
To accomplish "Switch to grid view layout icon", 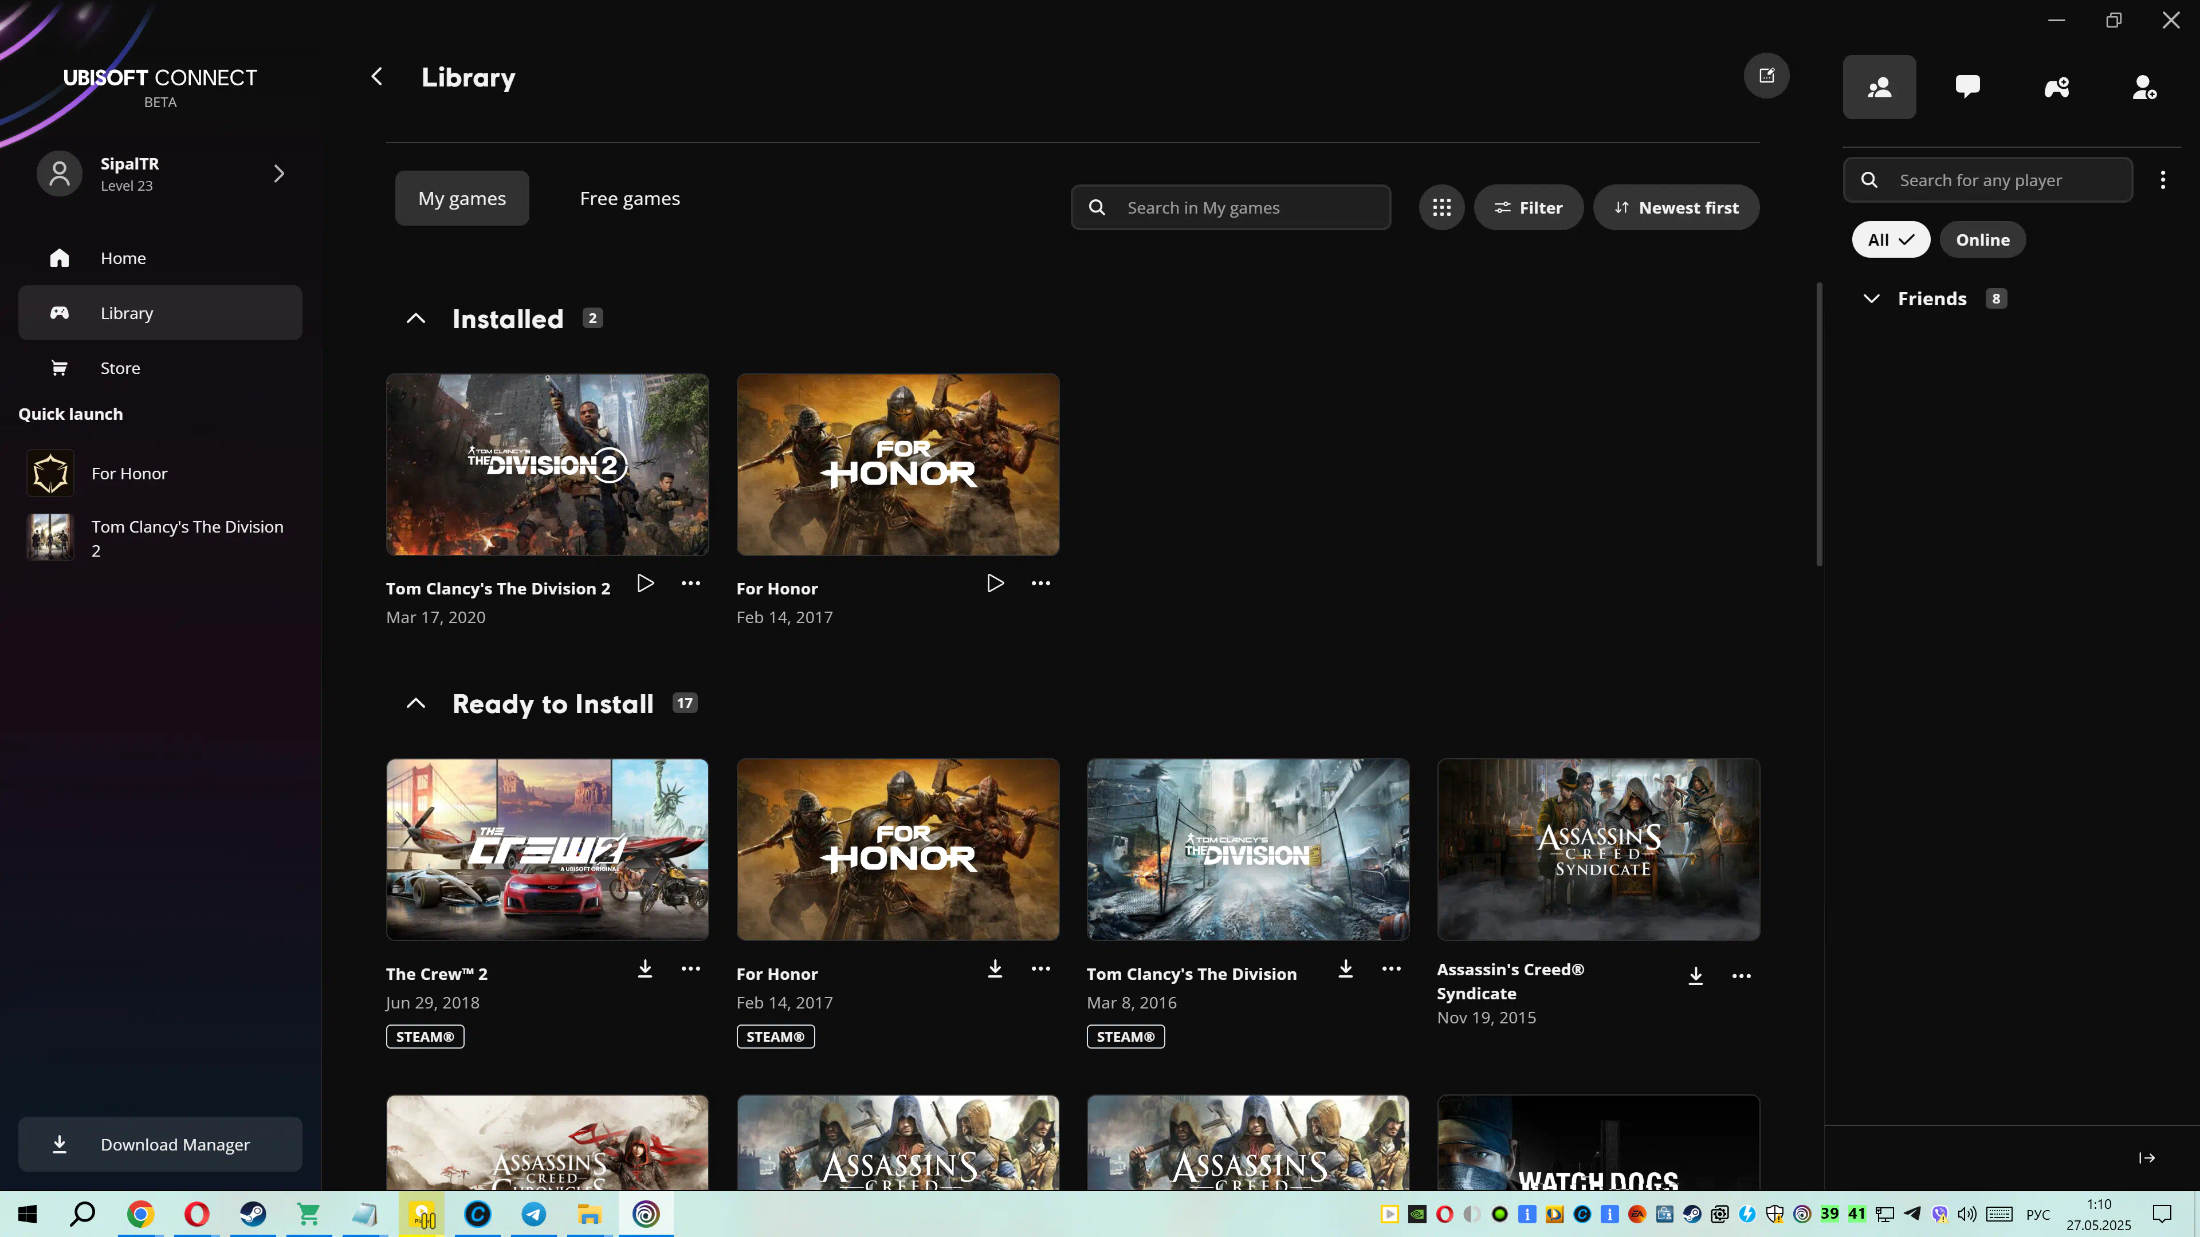I will [1441, 207].
